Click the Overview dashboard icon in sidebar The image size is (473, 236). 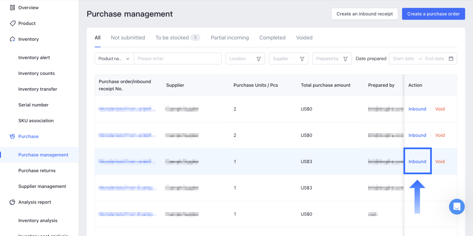coord(13,8)
